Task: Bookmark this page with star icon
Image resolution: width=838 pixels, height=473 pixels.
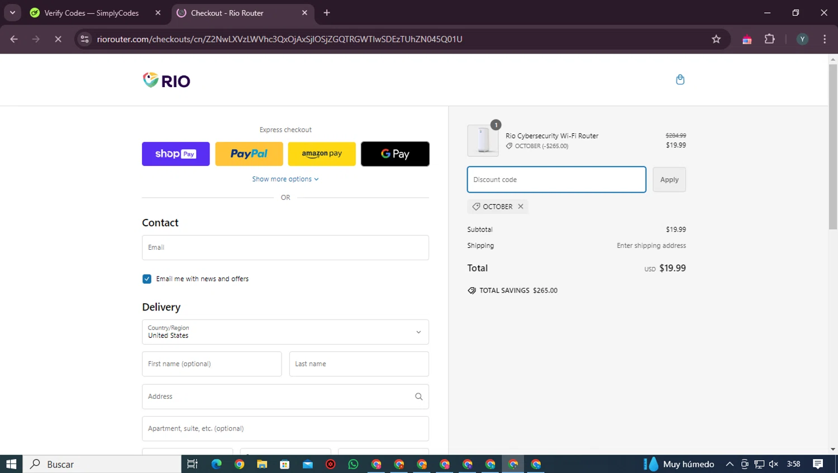Action: tap(716, 39)
